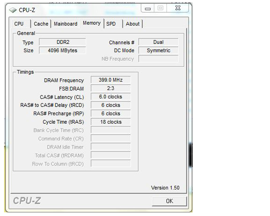270x216 pixels.
Task: Click the CAS# Latency (CL) label
Action: click(x=62, y=97)
